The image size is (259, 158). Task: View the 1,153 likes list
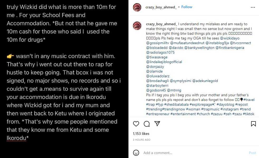141,134
